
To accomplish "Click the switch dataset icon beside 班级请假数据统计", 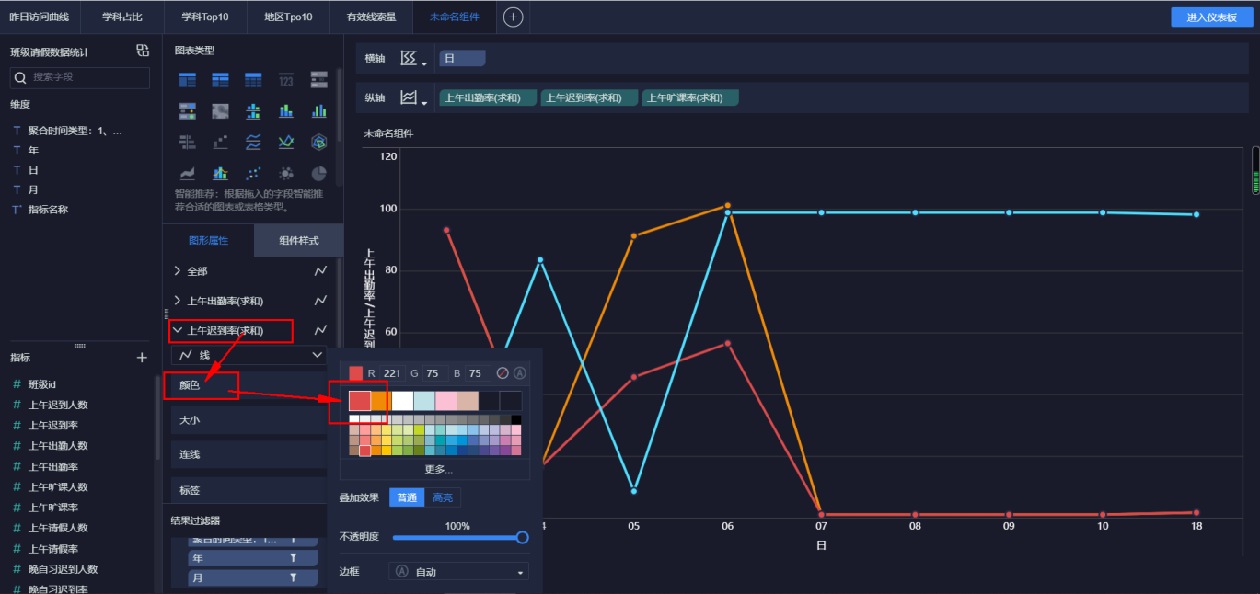I will tap(143, 51).
